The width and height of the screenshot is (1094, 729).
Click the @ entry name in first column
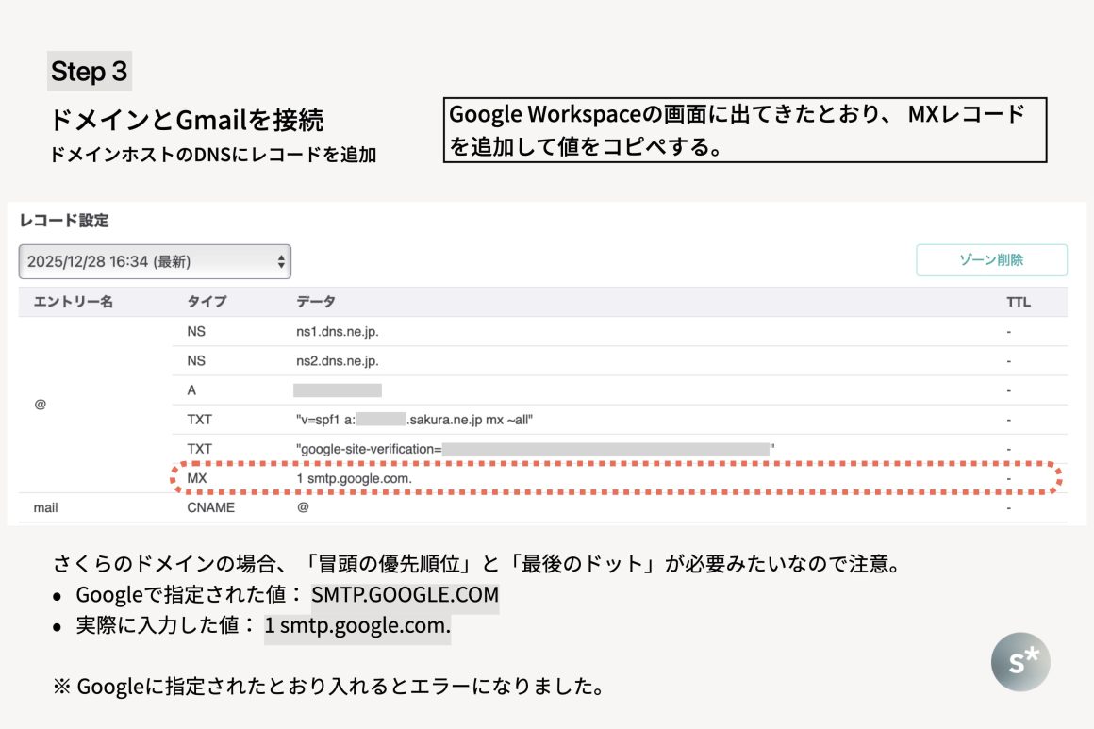click(40, 404)
